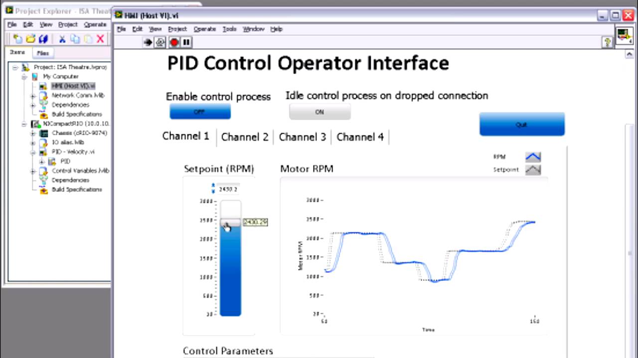The height and width of the screenshot is (358, 638).
Task: Click the Setpoint numeric value field
Action: [229, 189]
